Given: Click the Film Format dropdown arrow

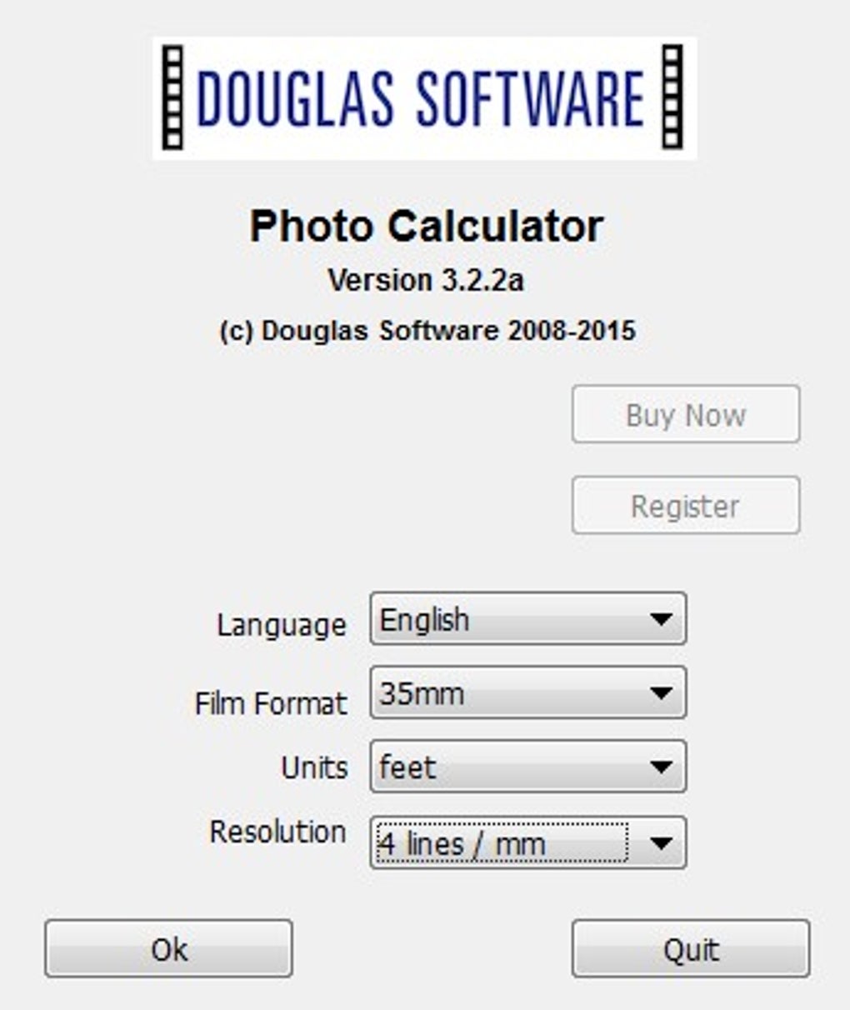Looking at the screenshot, I should 662,692.
